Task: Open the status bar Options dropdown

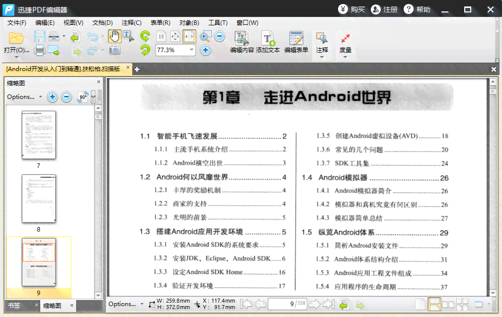Action: click(x=126, y=304)
